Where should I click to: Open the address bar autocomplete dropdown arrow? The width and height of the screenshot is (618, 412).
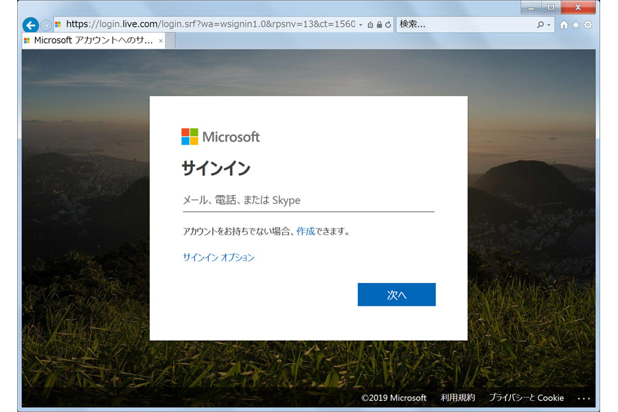pos(360,25)
